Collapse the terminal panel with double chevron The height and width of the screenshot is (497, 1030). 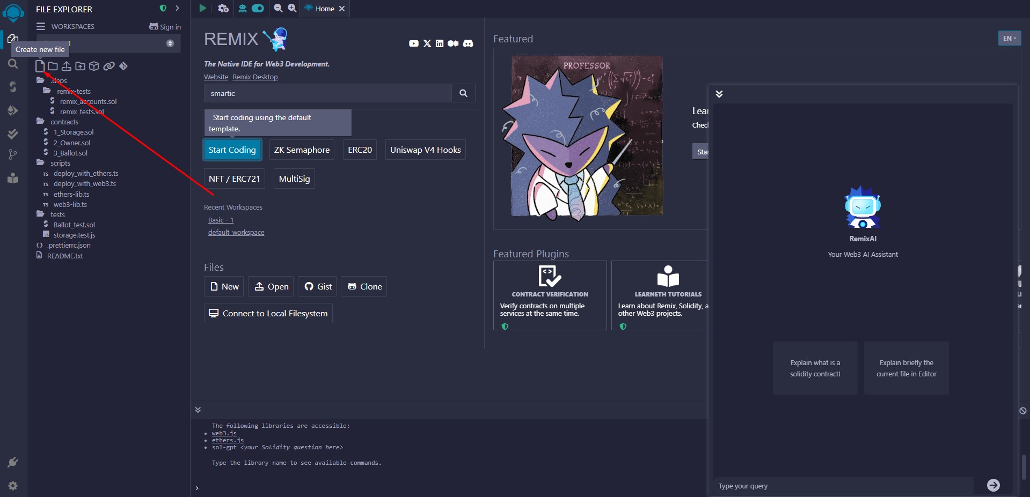198,410
